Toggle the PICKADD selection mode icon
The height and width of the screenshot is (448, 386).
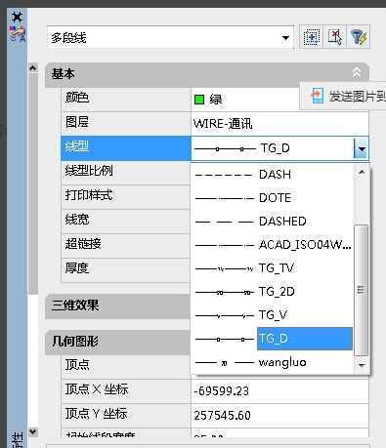(x=311, y=37)
